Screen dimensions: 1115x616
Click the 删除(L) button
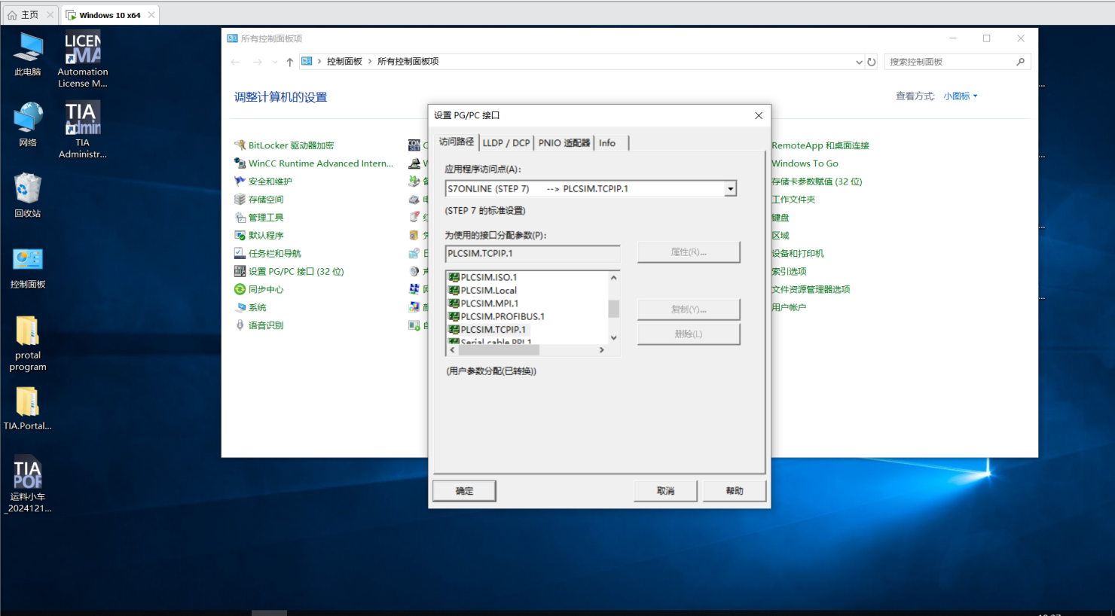(x=689, y=334)
